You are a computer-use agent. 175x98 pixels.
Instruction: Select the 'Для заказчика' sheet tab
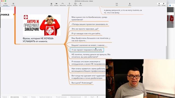click(15, 97)
